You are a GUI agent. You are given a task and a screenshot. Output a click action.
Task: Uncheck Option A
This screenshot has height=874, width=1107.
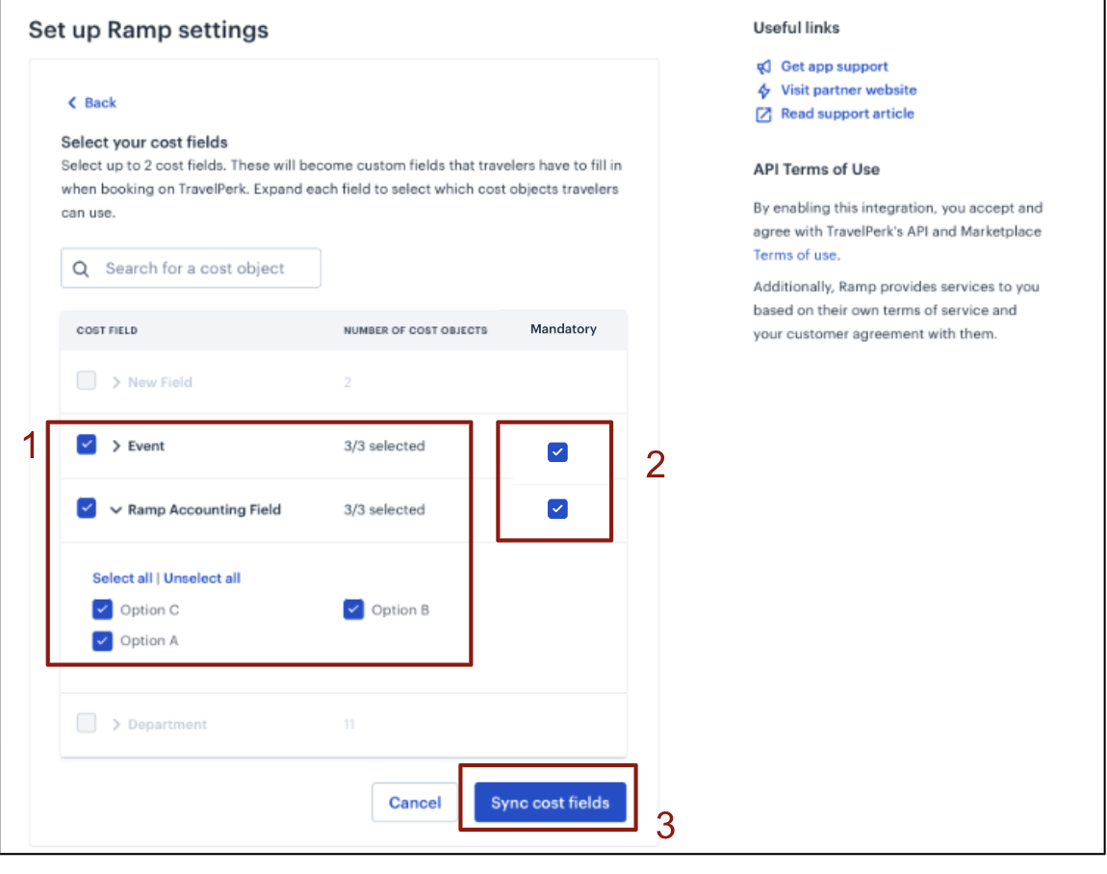pos(102,640)
